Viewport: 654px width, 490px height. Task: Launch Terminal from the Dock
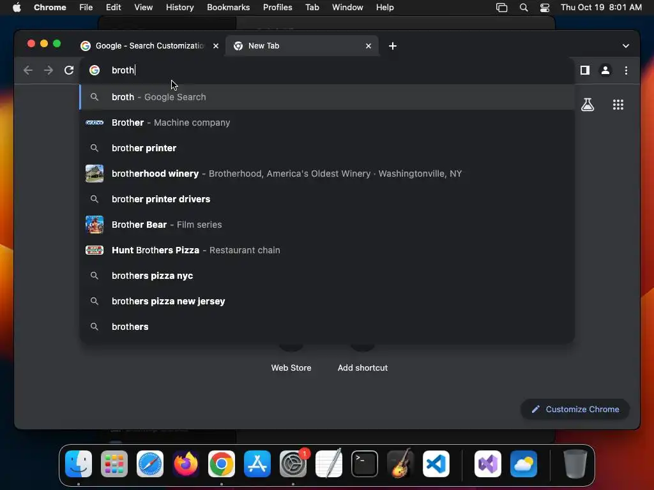tap(365, 464)
